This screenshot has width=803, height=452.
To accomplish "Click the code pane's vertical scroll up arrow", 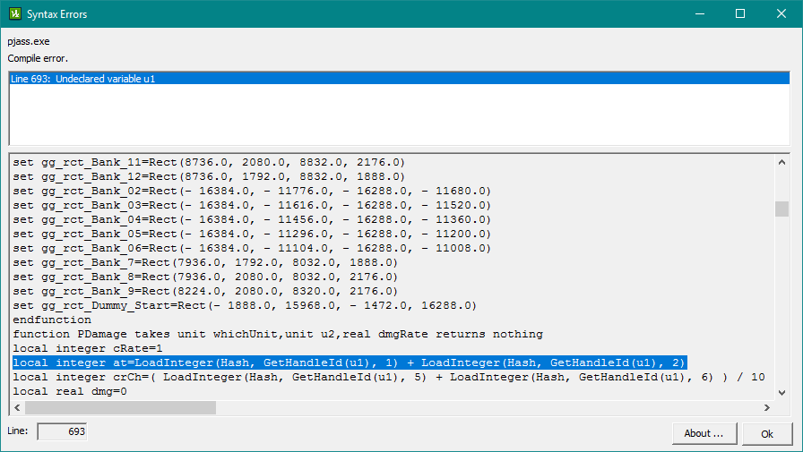I will pyautogui.click(x=781, y=163).
